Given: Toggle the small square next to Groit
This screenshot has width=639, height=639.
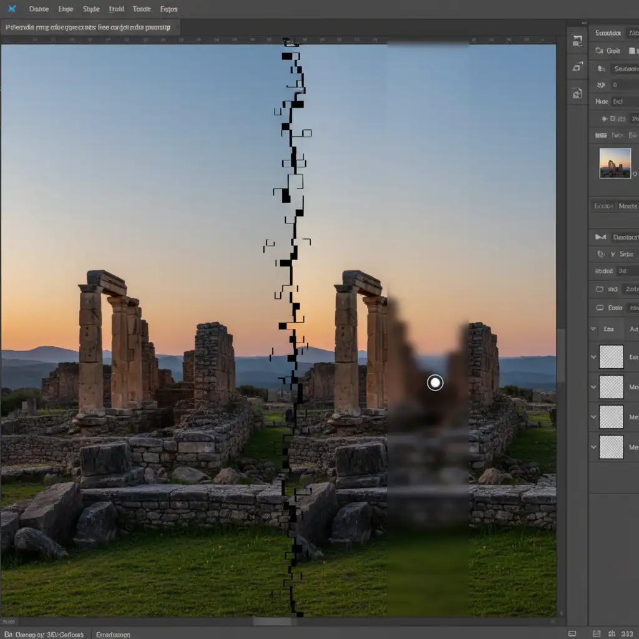Looking at the screenshot, I should (632, 51).
